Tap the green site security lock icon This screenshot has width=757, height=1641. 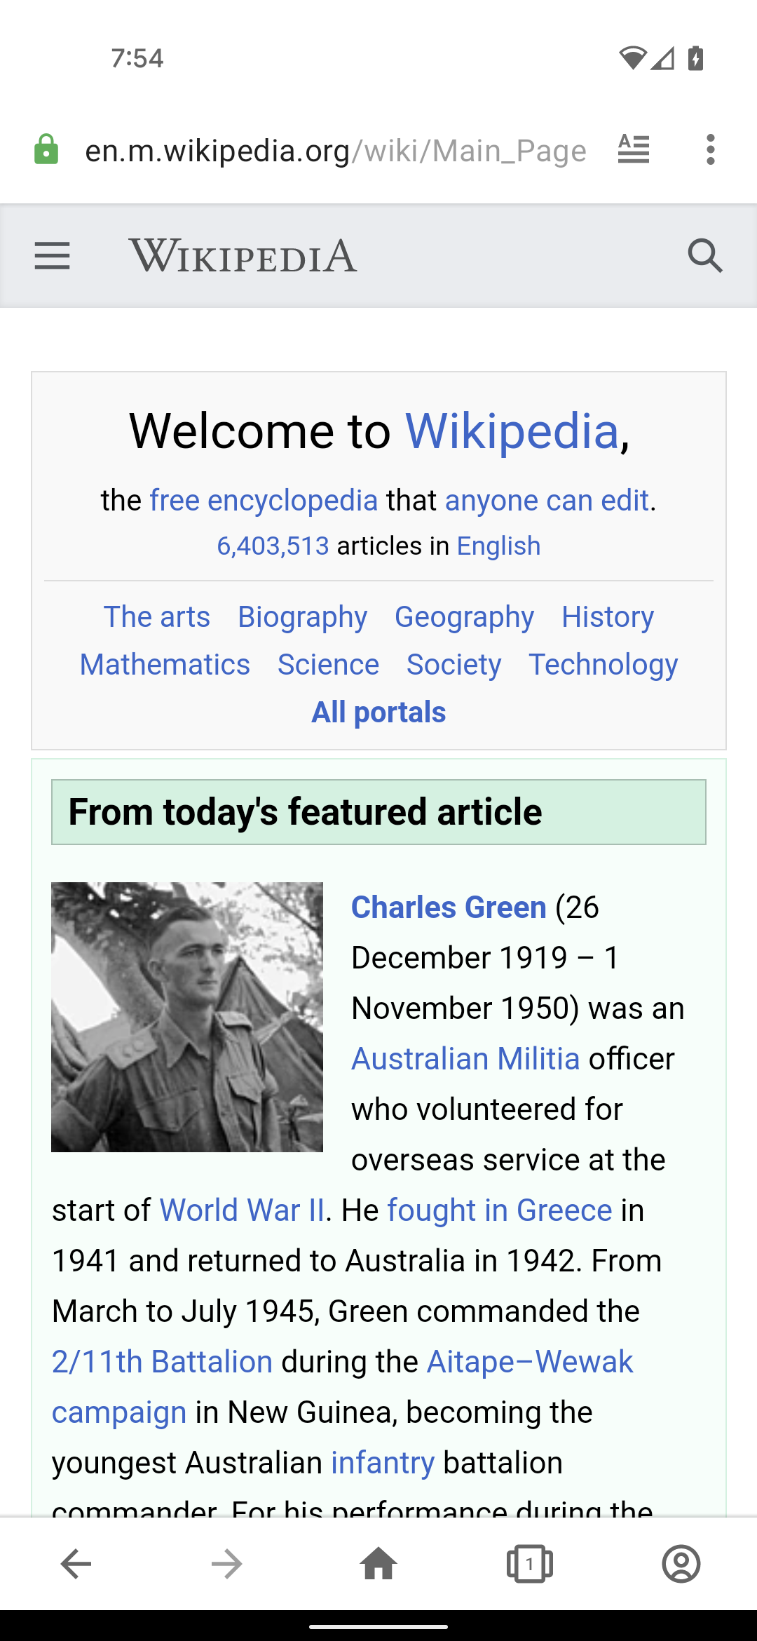point(46,150)
